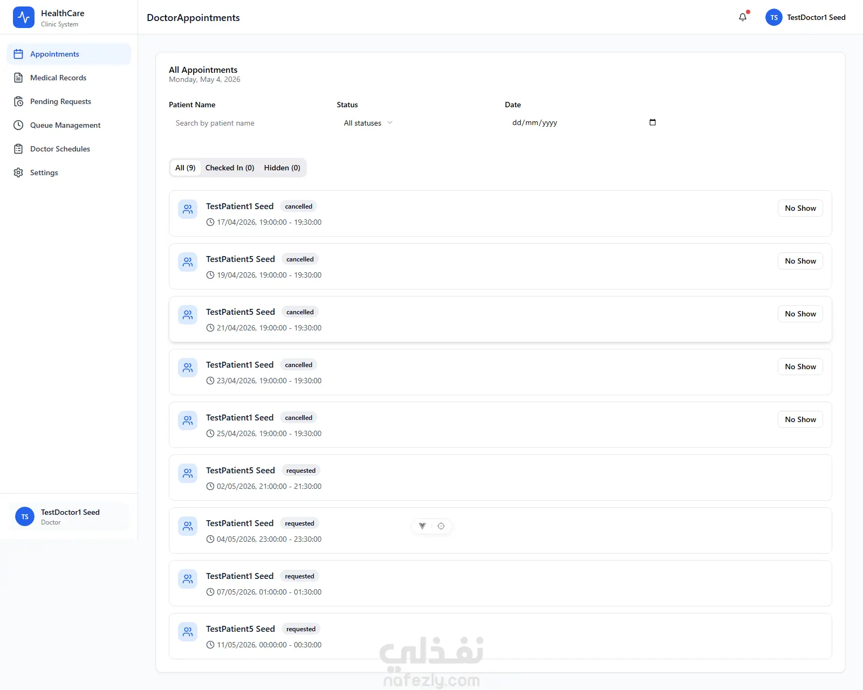Click the dd/mm/yyyy date input field
Screen dimensions: 863x690
[585, 123]
